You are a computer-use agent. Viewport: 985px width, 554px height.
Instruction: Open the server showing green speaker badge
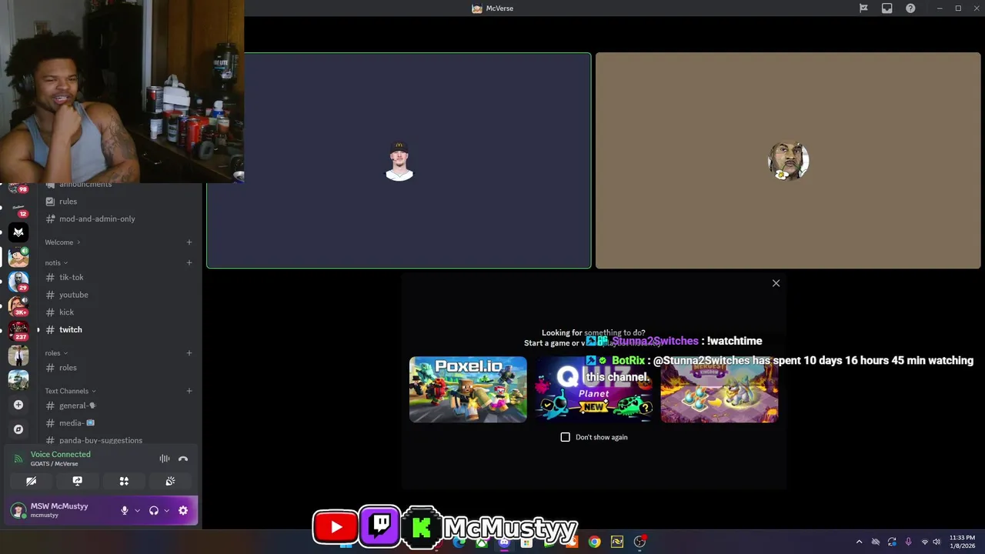pyautogui.click(x=18, y=256)
